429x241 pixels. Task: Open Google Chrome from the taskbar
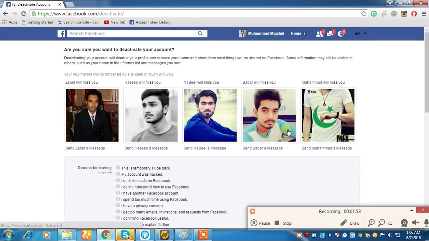click(106, 235)
